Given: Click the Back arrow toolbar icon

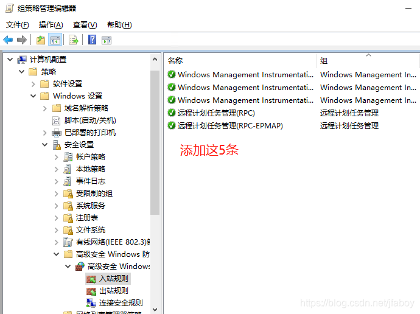Looking at the screenshot, I should (x=8, y=40).
